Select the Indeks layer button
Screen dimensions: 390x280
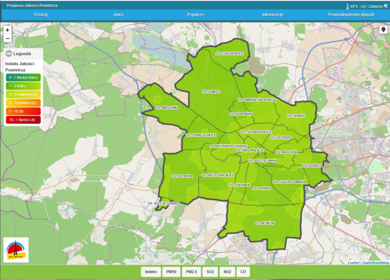pyautogui.click(x=151, y=272)
